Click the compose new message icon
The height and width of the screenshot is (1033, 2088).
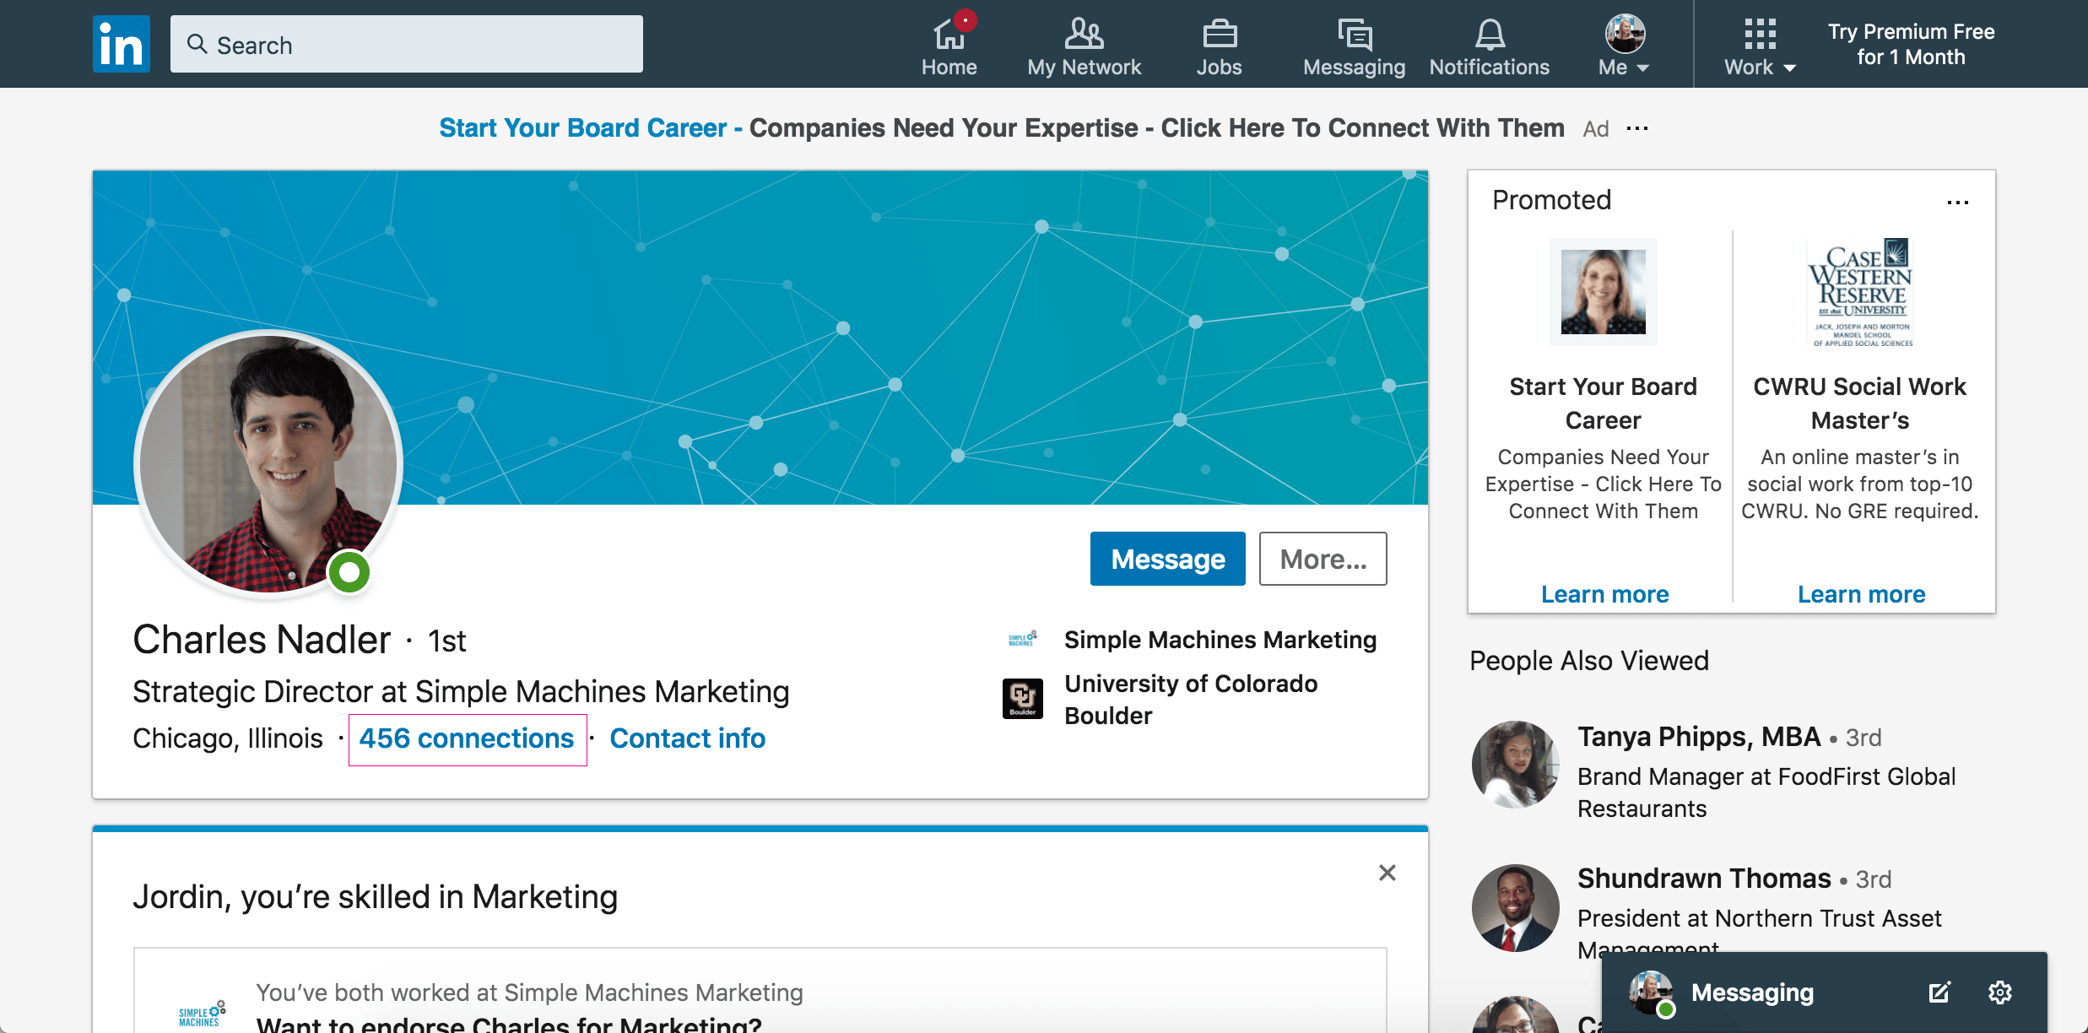click(x=1939, y=992)
